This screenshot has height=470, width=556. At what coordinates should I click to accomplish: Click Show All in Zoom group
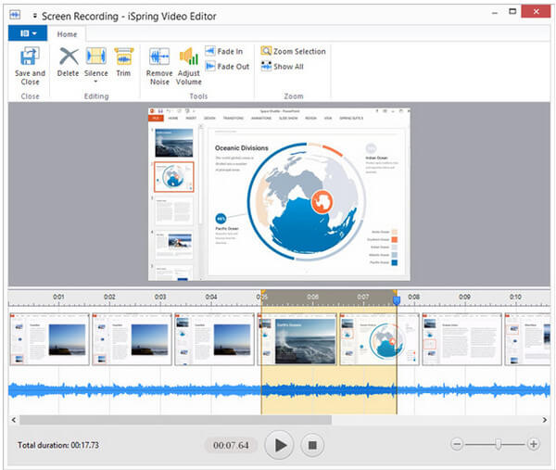pos(283,67)
